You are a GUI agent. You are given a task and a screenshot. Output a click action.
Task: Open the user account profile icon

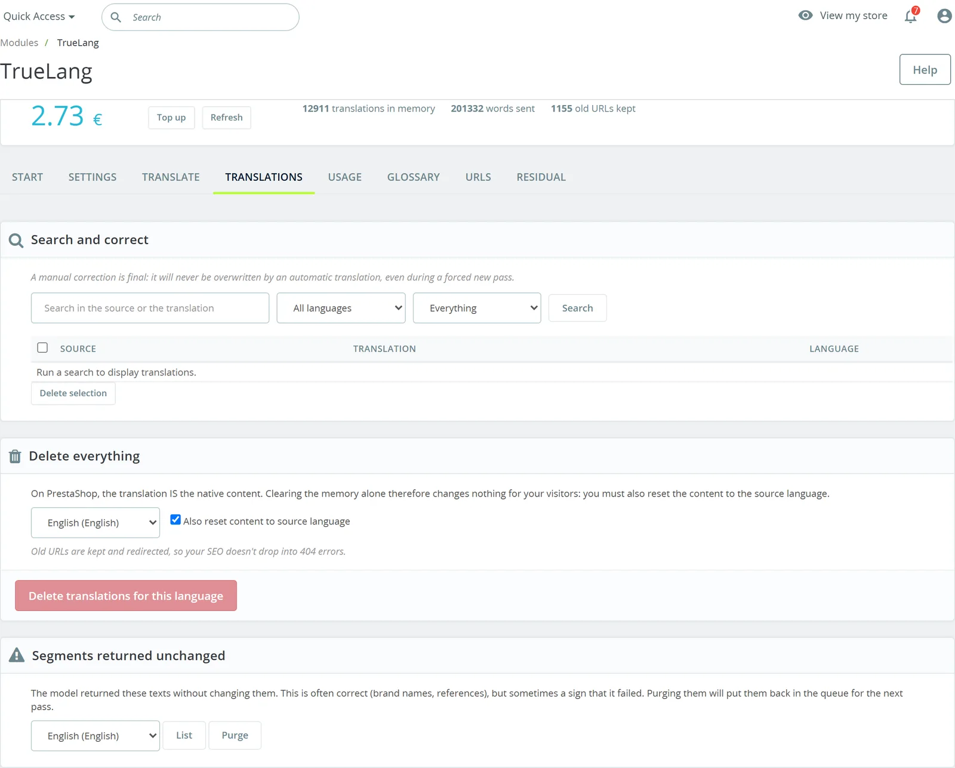click(x=944, y=16)
